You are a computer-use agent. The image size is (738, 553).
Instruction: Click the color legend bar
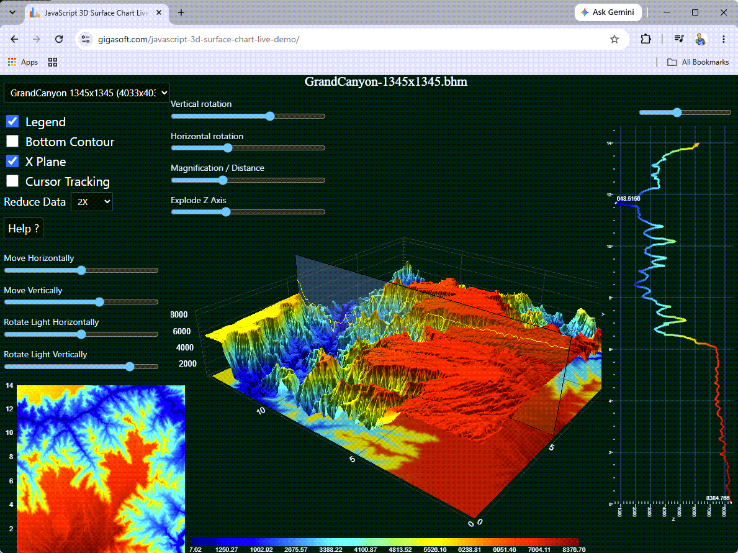tap(385, 542)
